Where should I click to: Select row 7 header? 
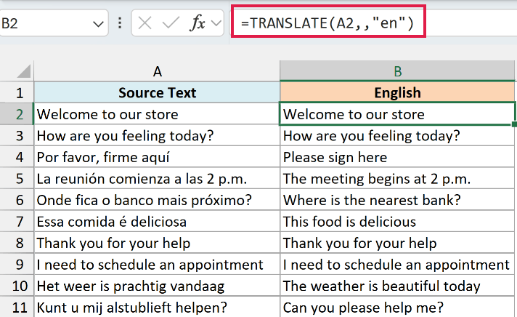17,221
